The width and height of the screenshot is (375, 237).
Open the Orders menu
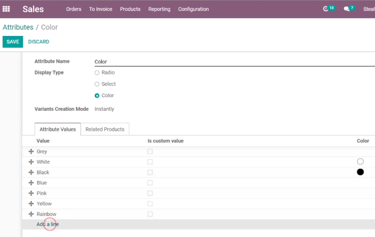point(73,9)
